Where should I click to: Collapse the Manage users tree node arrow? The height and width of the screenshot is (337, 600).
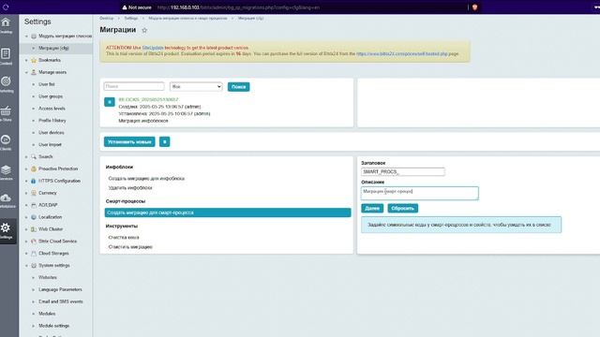coord(26,72)
